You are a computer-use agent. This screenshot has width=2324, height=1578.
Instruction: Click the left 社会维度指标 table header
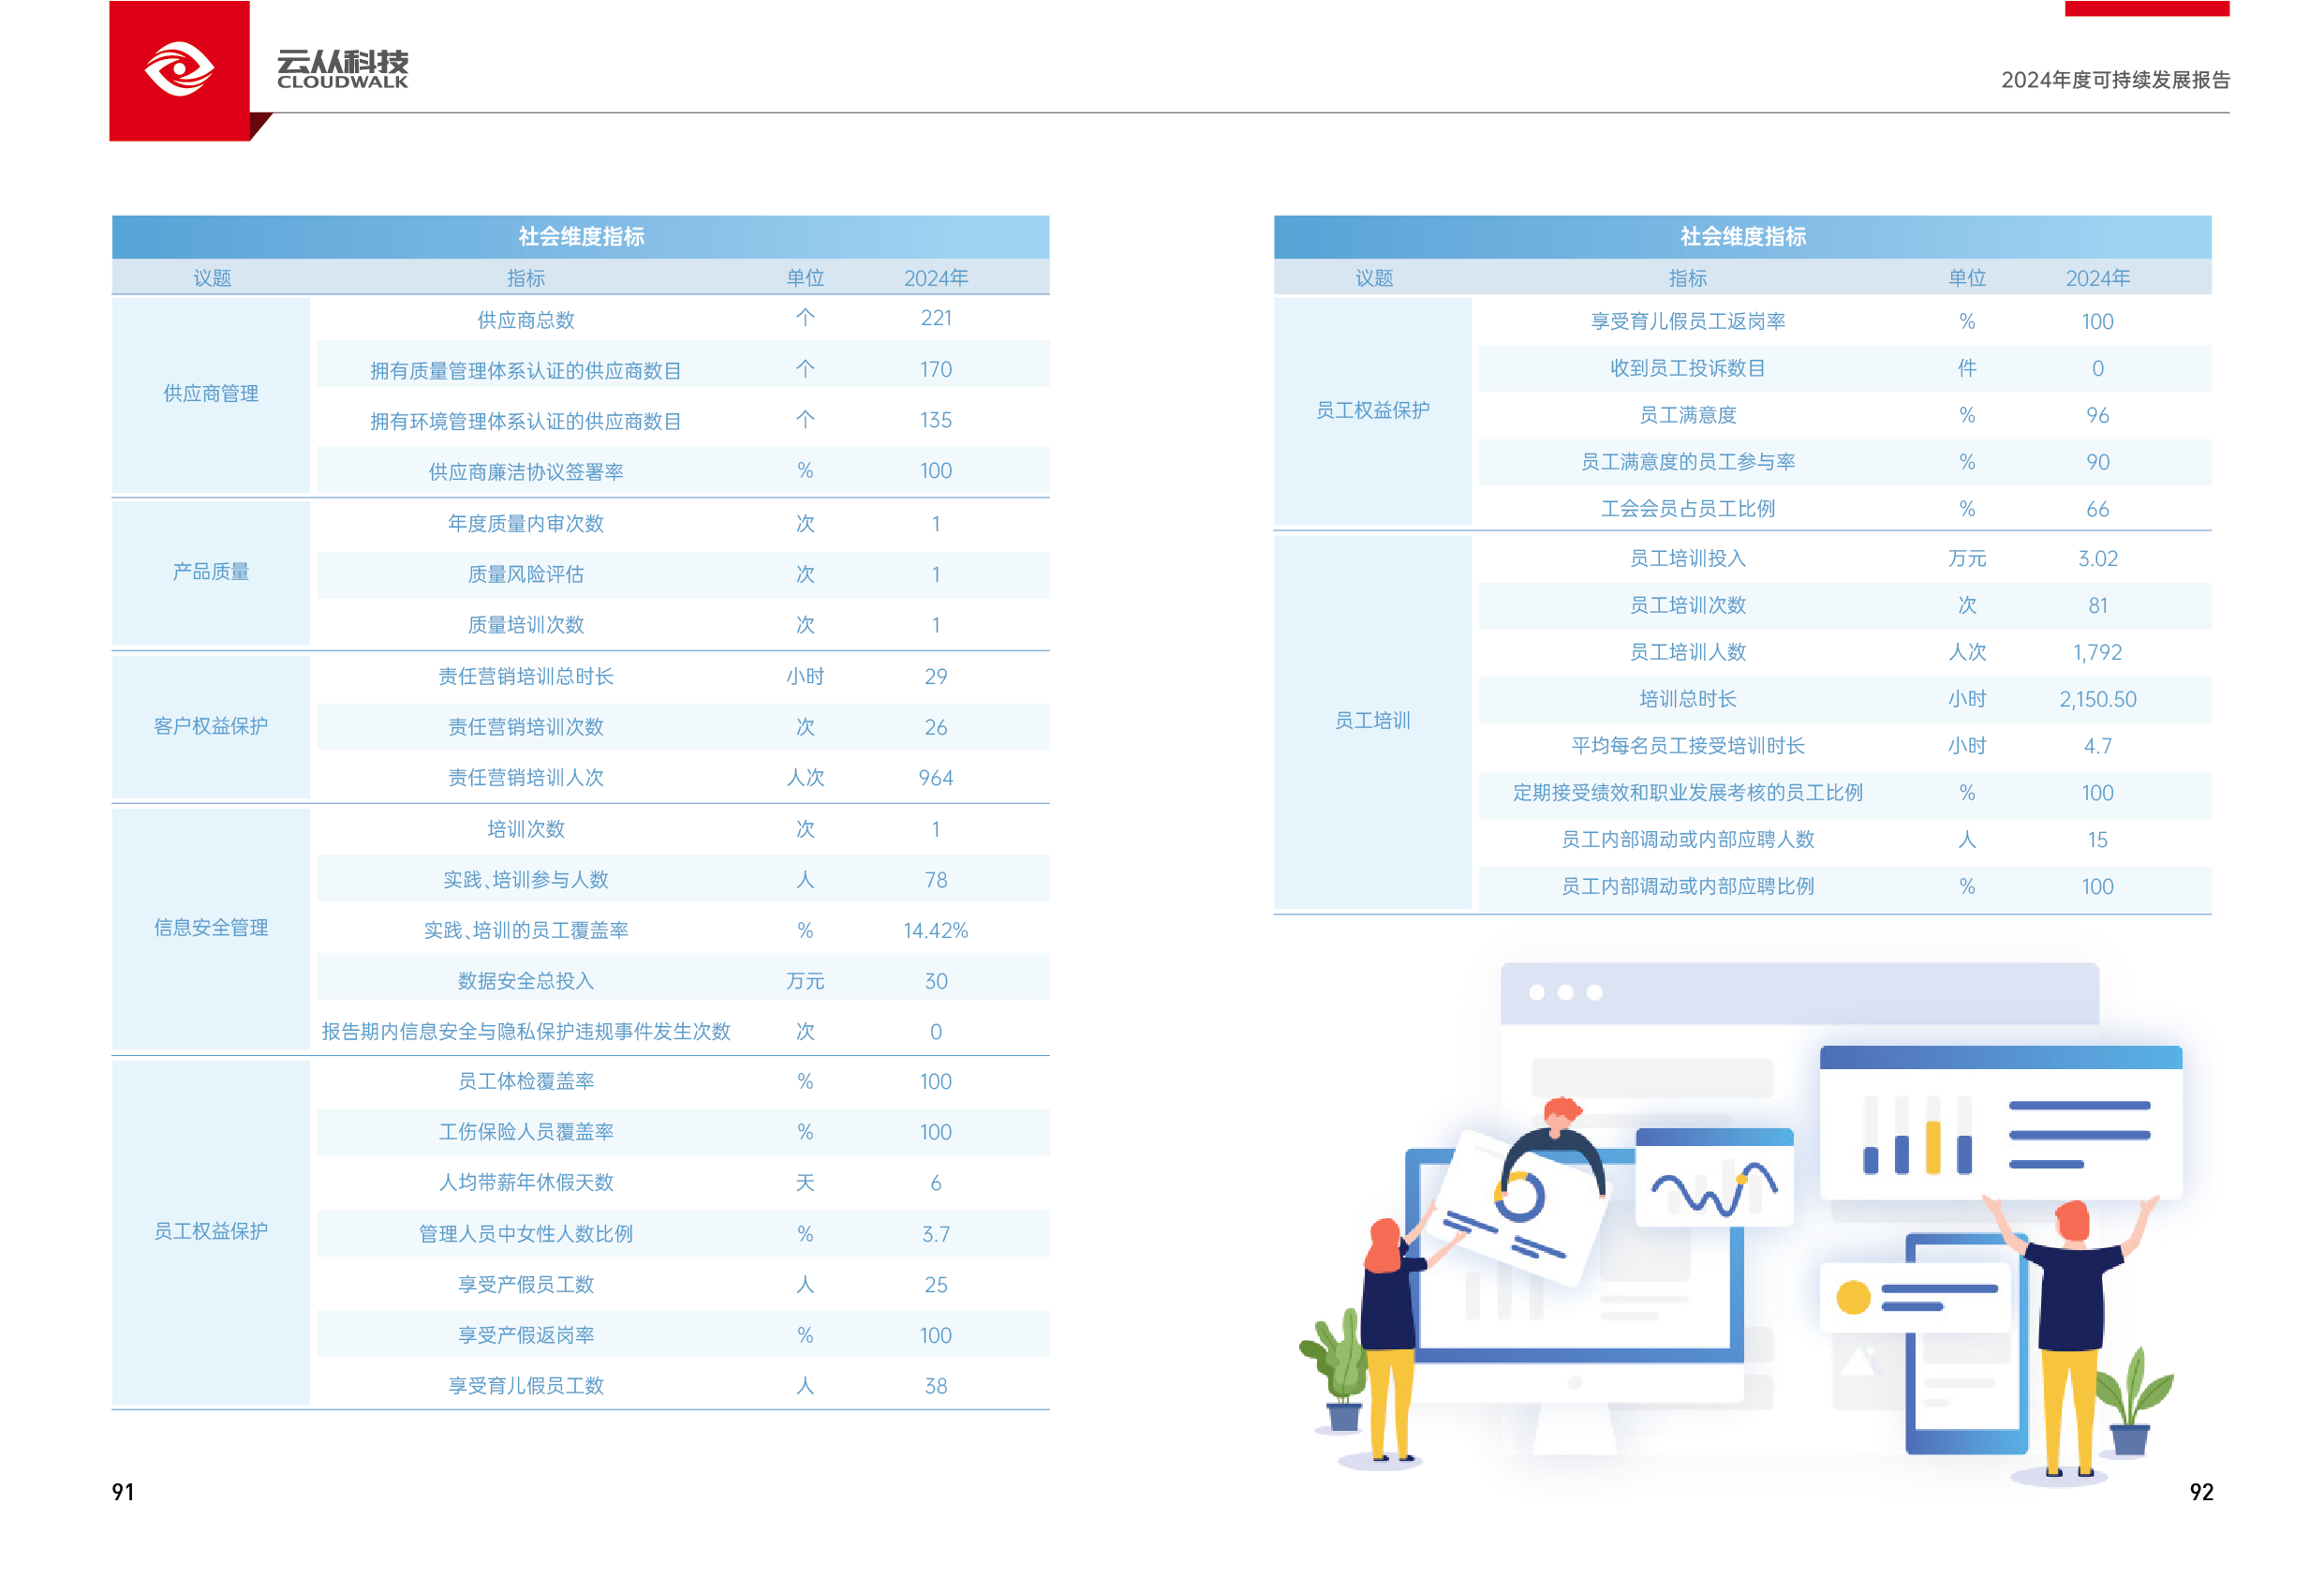tap(580, 237)
